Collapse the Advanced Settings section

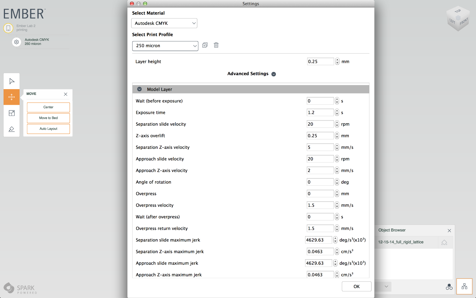click(274, 74)
